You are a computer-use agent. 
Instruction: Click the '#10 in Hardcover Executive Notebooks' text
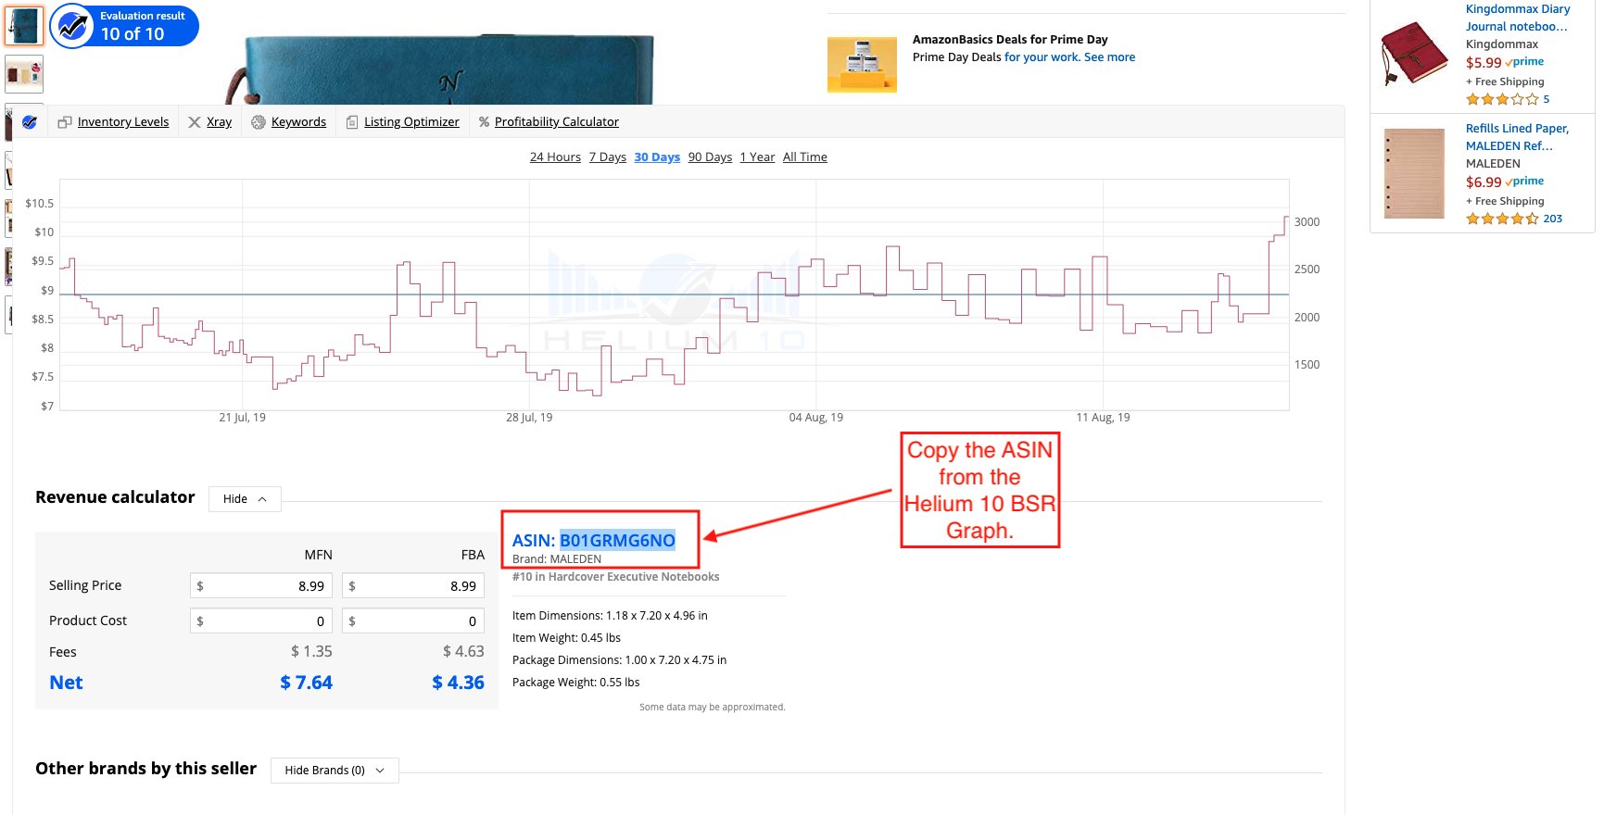616,577
